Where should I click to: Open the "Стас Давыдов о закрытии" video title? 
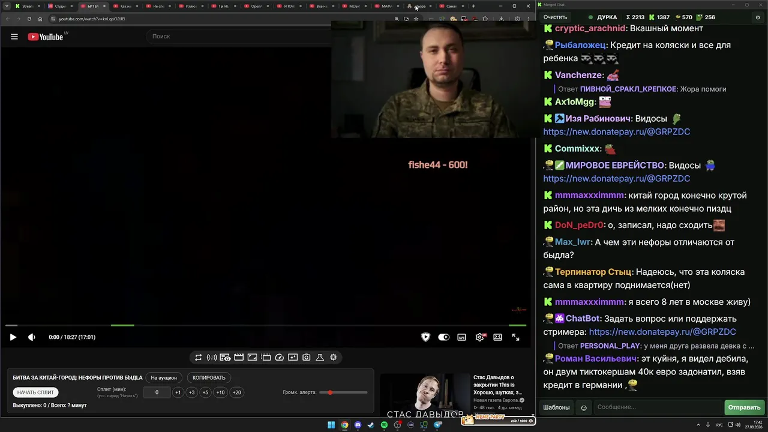pyautogui.click(x=499, y=385)
